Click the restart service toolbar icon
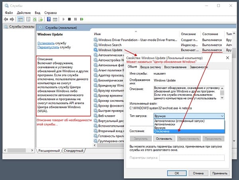The height and width of the screenshot is (180, 239). pos(81,19)
